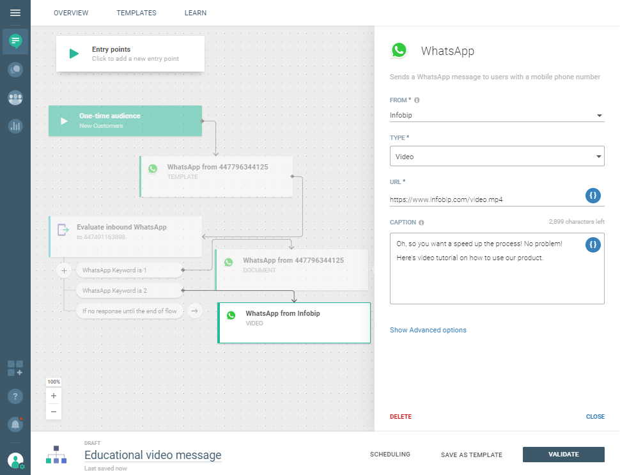
Task: Open the notifications bell icon
Action: pos(15,424)
